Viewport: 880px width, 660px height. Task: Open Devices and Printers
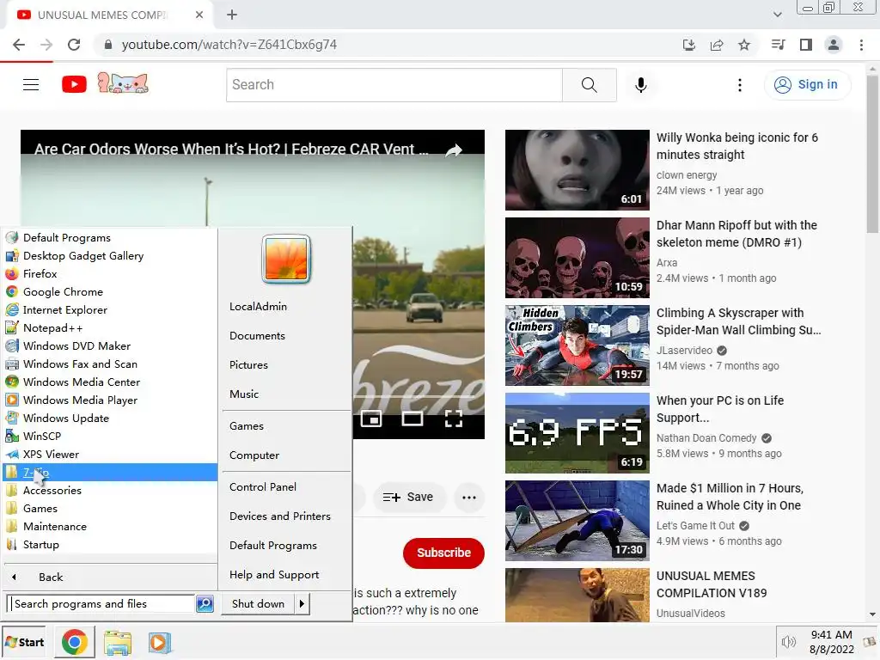pos(280,516)
